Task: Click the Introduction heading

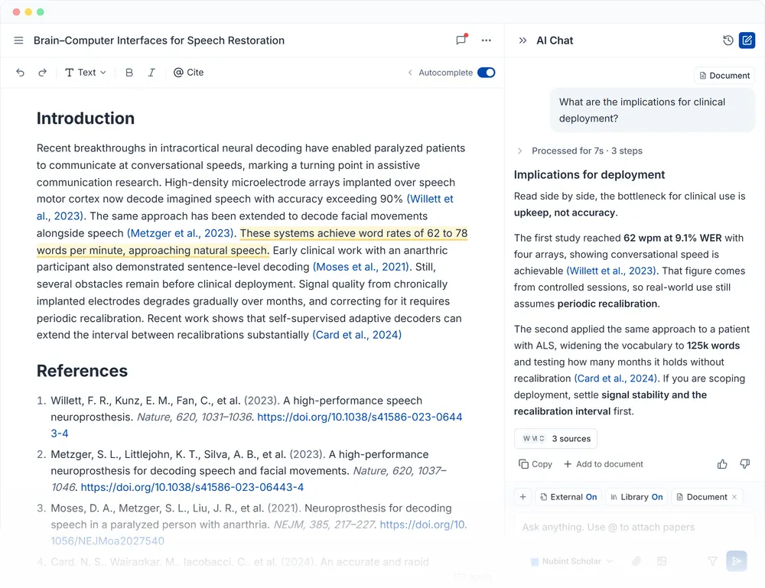Action: (x=86, y=119)
